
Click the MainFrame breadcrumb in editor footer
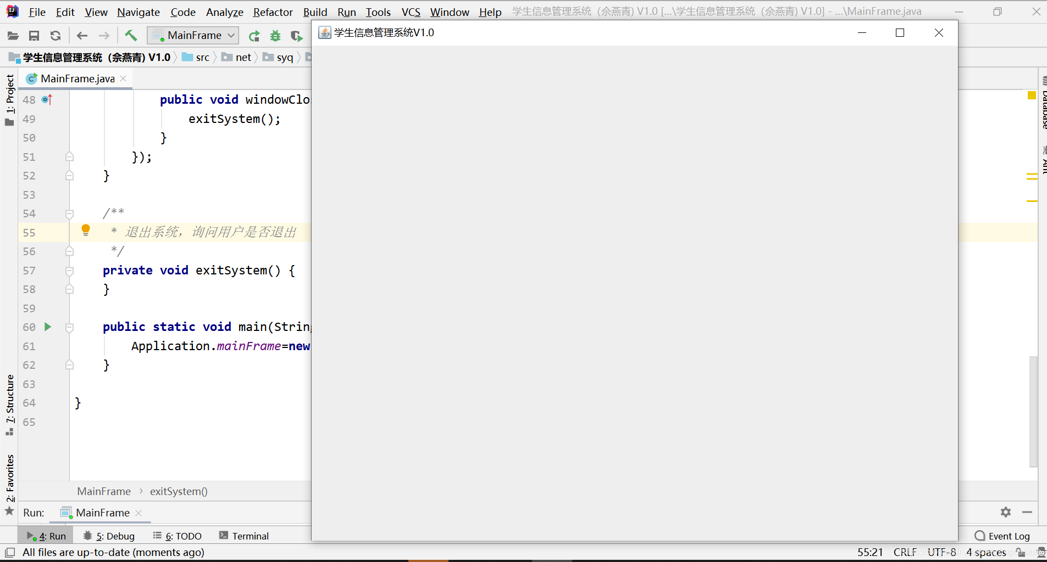(104, 491)
